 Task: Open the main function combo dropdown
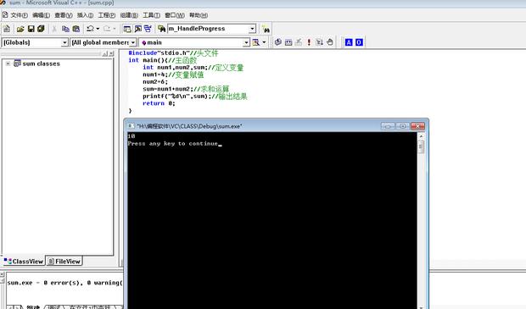(246, 42)
